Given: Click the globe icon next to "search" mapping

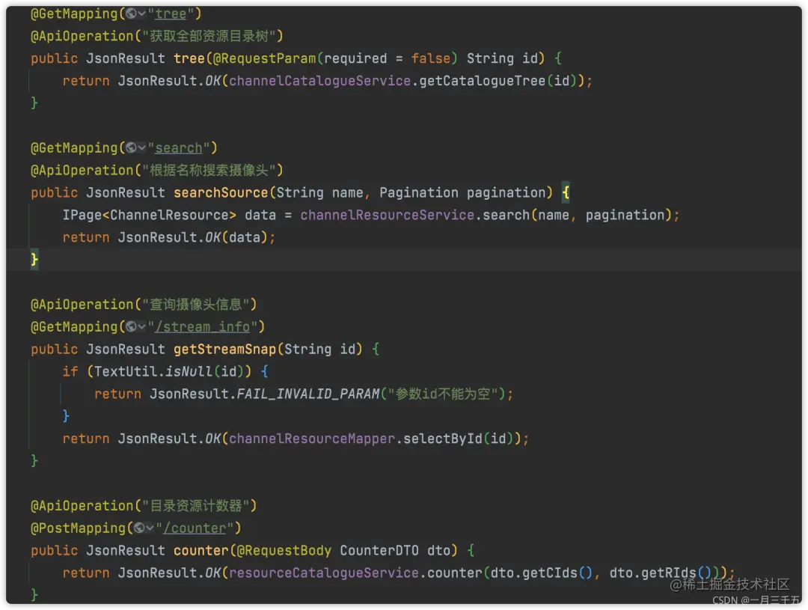Looking at the screenshot, I should 131,148.
